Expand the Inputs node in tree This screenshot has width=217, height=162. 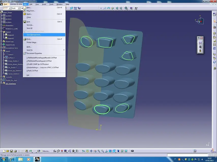(x=1, y=51)
